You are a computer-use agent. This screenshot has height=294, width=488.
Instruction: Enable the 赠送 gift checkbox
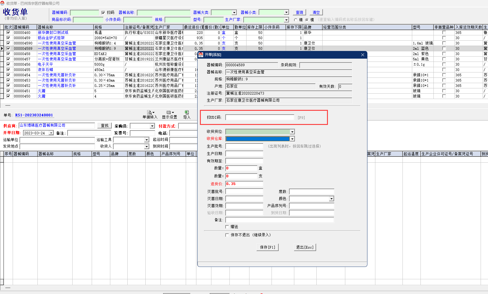pyautogui.click(x=227, y=227)
